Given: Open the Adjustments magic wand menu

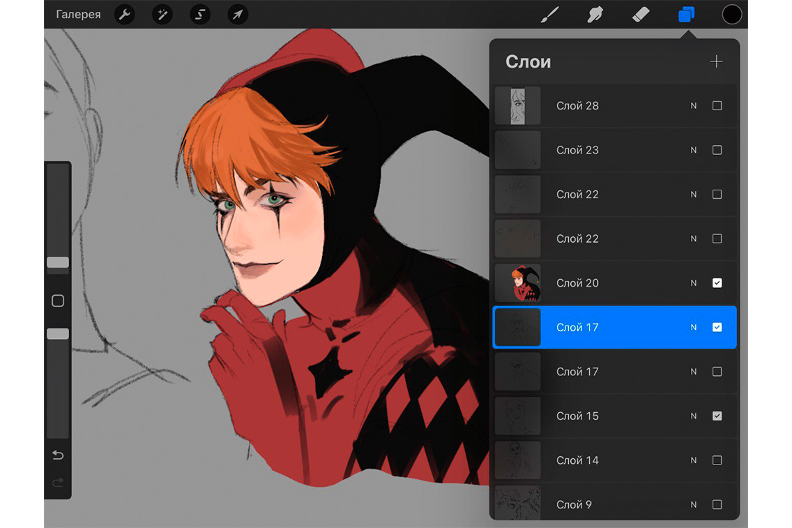Looking at the screenshot, I should (x=162, y=14).
